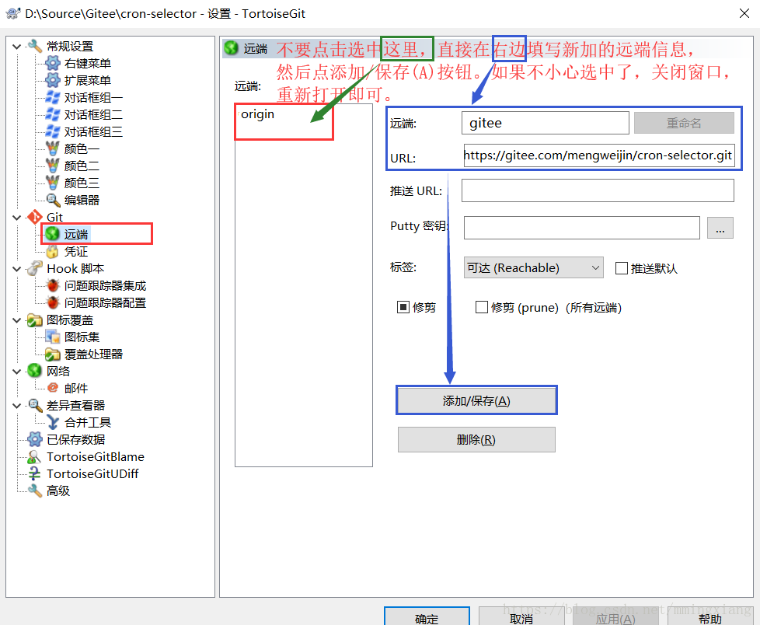Click the gear icon for 右键菜单

(52, 63)
